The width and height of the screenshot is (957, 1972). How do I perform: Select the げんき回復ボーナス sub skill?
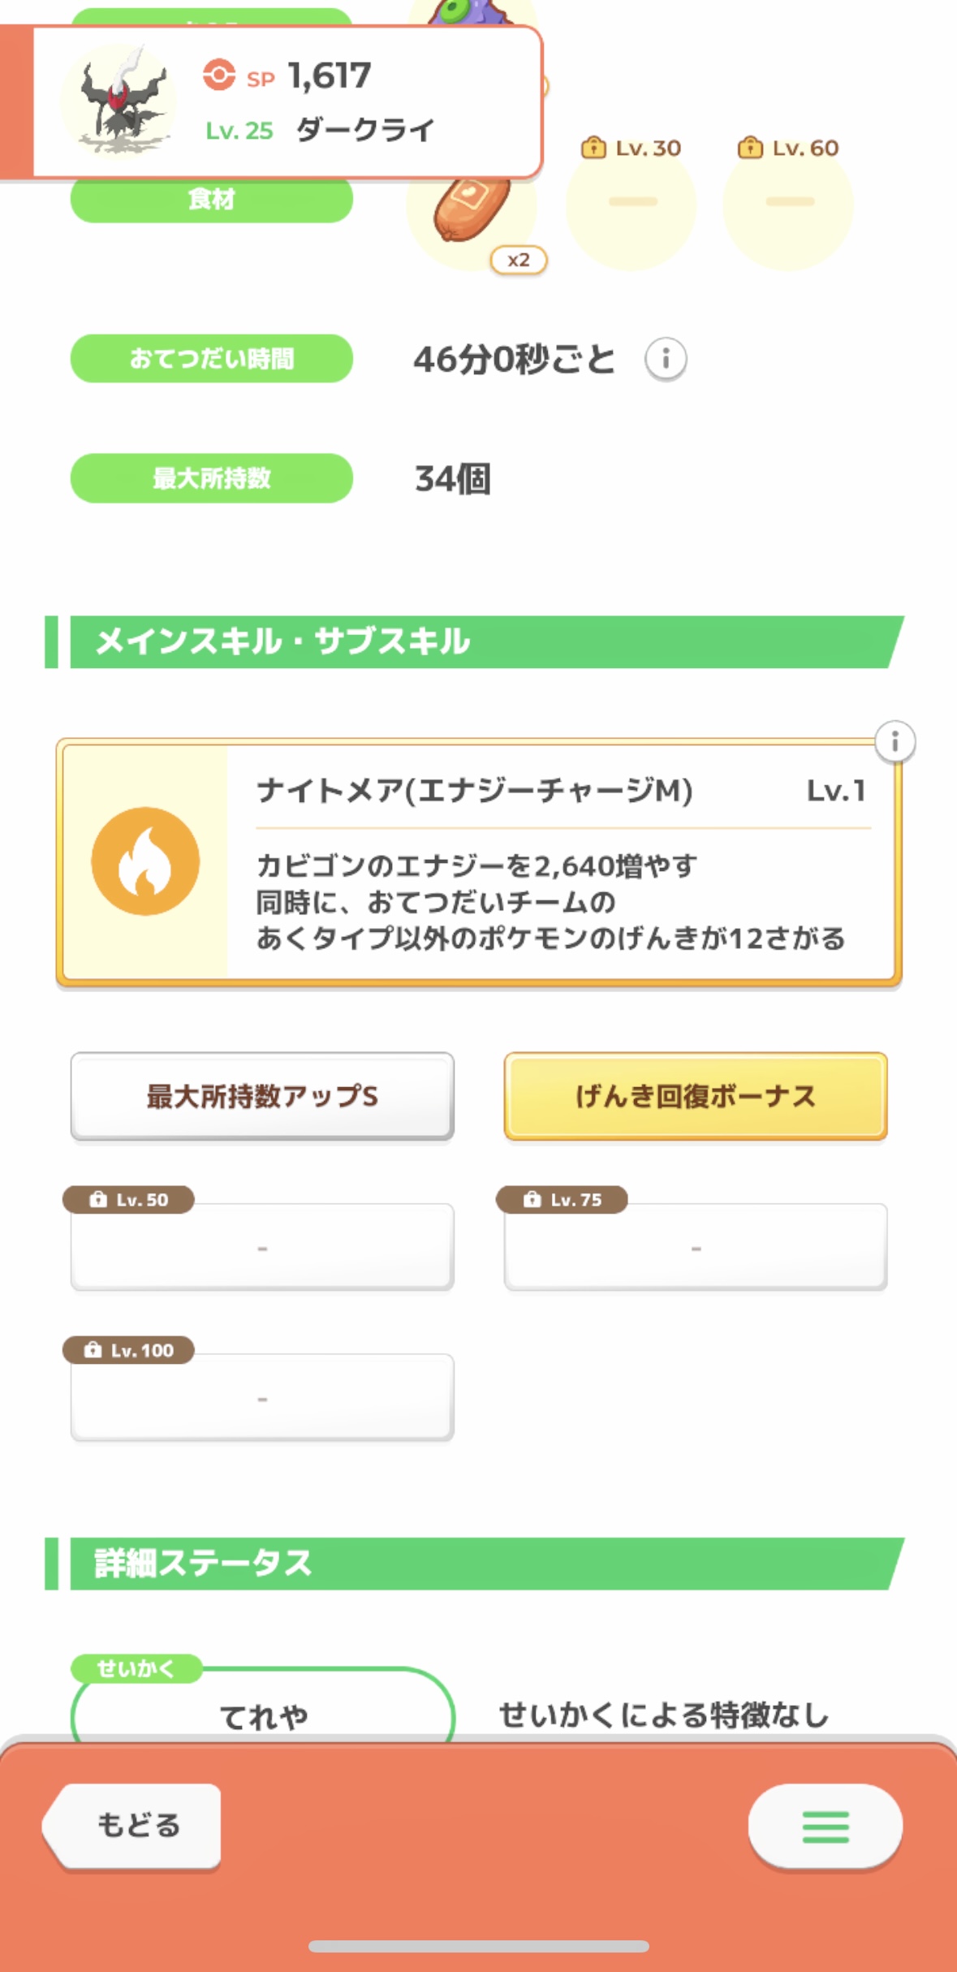[x=696, y=1096]
